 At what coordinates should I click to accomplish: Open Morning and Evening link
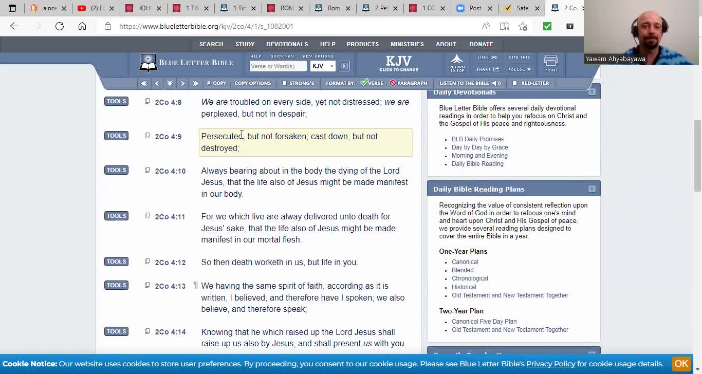tap(479, 156)
